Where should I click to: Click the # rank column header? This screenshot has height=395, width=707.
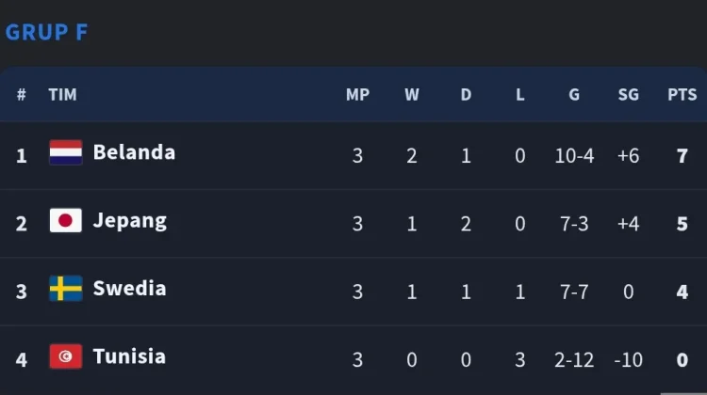(21, 94)
